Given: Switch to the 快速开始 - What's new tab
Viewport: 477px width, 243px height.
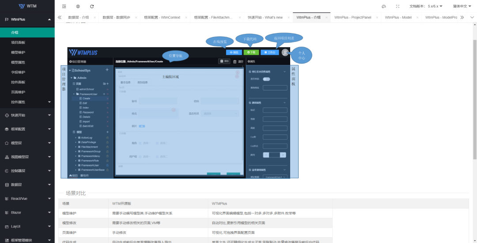Looking at the screenshot, I should tap(265, 18).
